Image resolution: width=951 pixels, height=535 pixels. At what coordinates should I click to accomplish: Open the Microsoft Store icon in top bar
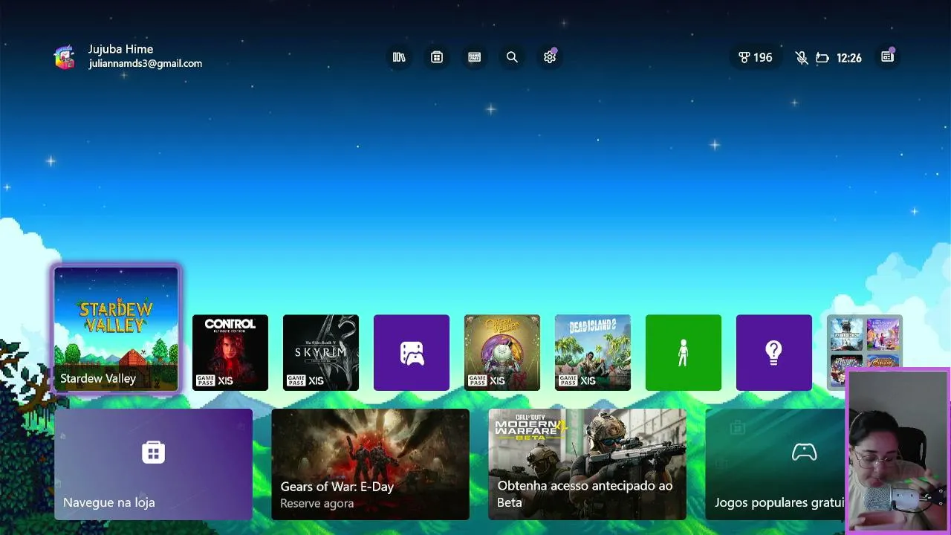437,57
